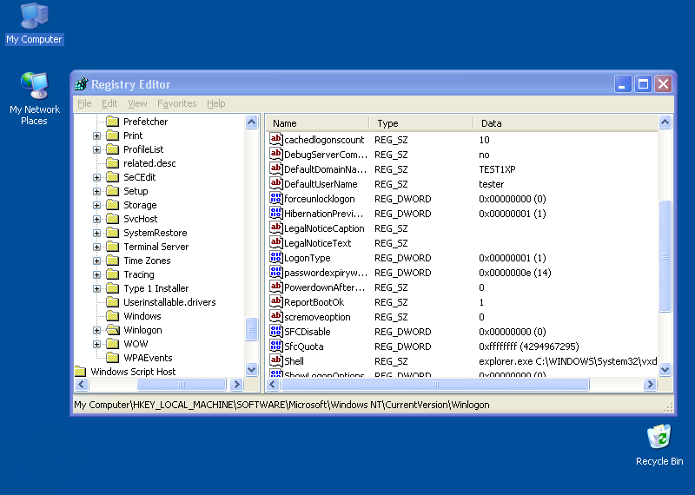The image size is (695, 495).
Task: Click the Prefetcher folder icon
Action: click(x=113, y=122)
